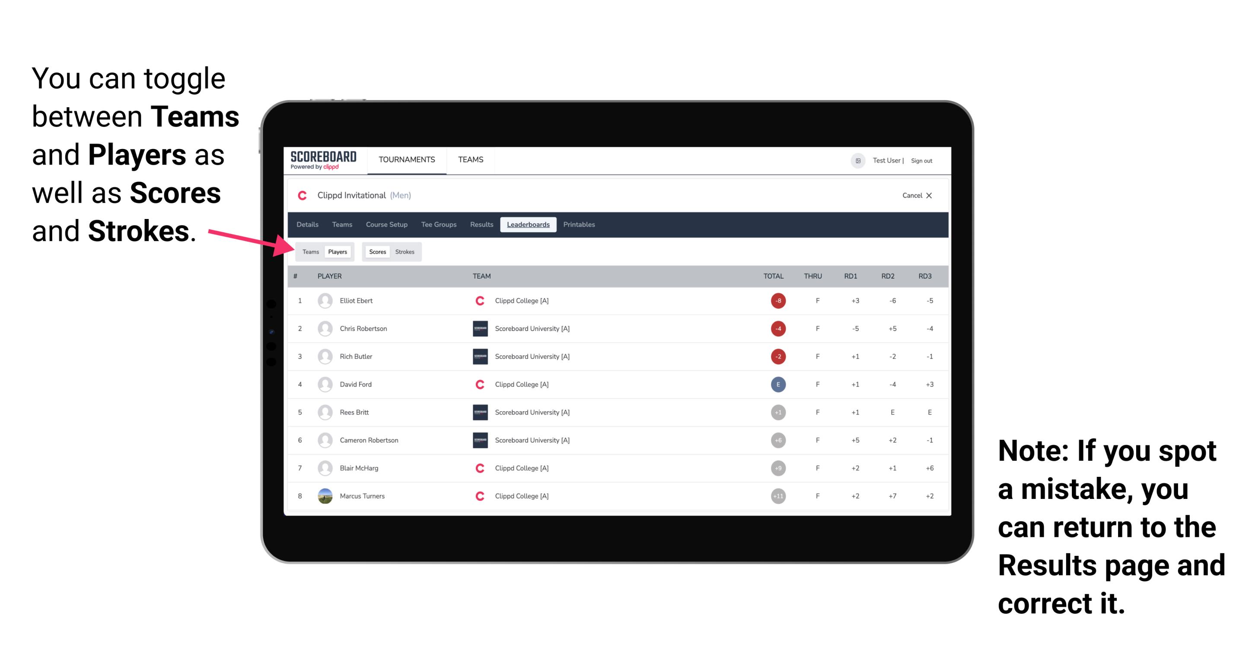Select the Players tab filter
Screen dimensions: 1233x663
[x=336, y=251]
